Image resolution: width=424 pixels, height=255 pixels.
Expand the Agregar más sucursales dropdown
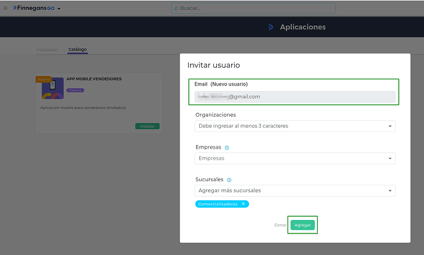[x=295, y=190]
